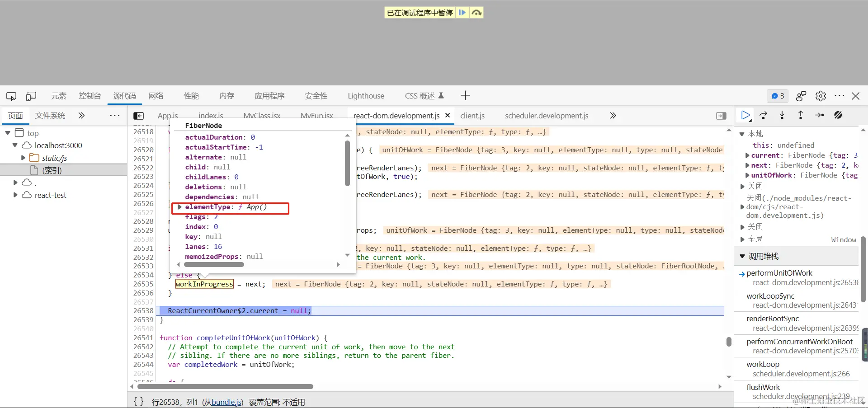Step over via the paused overlay banner
The width and height of the screenshot is (868, 408).
(476, 13)
